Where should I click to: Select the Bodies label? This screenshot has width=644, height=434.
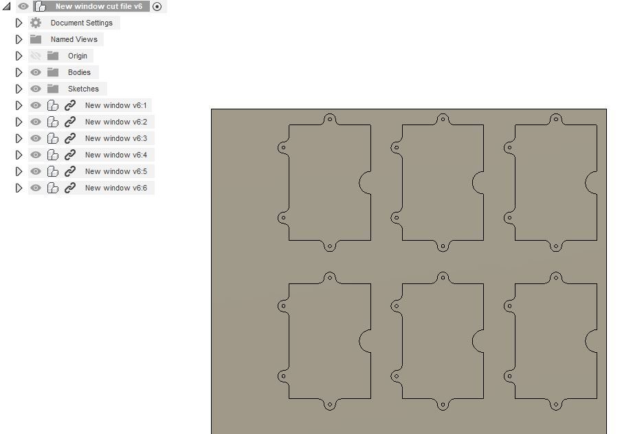tap(79, 72)
